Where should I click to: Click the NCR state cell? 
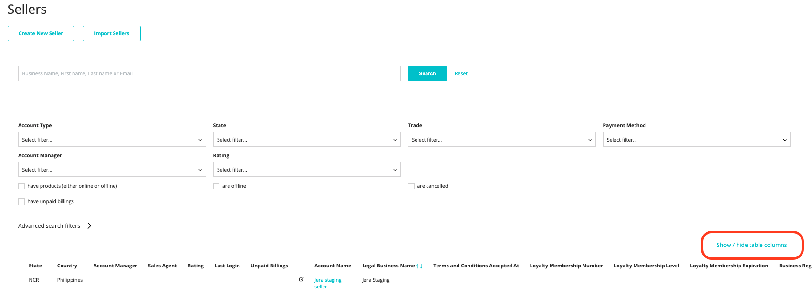[x=34, y=280]
